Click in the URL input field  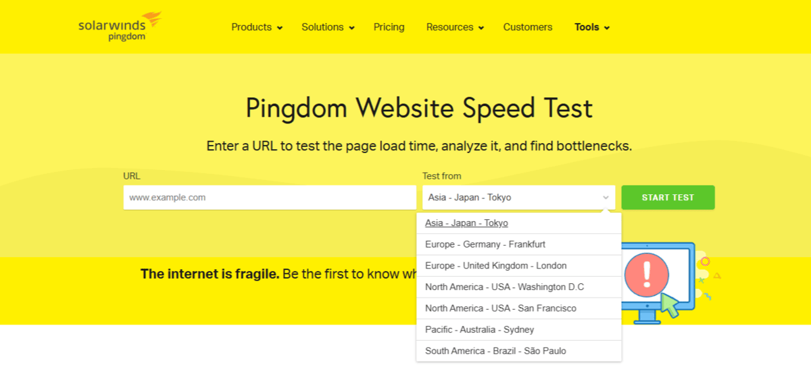269,198
